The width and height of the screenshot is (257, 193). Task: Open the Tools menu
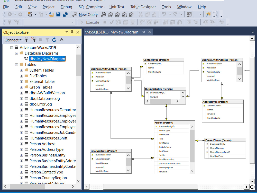[x=166, y=7]
